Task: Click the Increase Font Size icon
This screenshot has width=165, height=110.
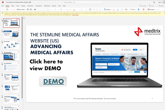Action: pyautogui.click(x=55, y=9)
